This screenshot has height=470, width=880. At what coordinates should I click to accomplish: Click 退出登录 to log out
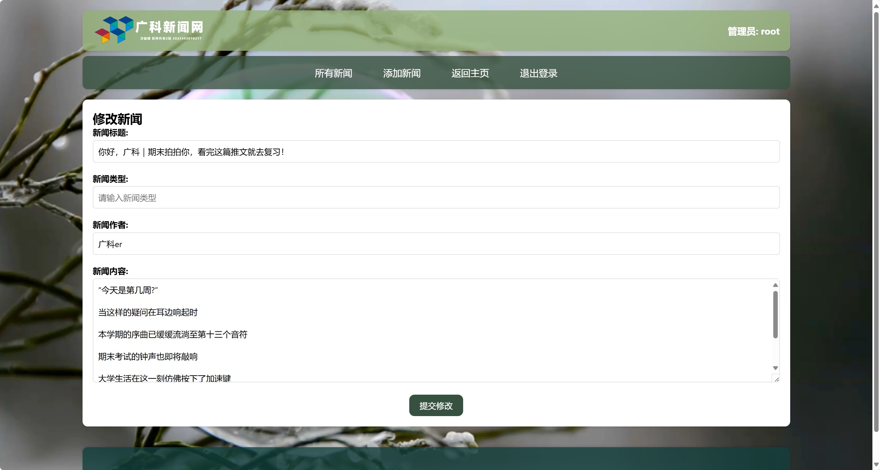pos(538,73)
